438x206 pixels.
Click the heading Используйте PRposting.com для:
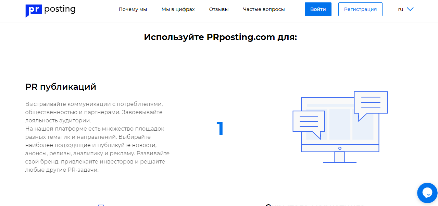tap(220, 37)
